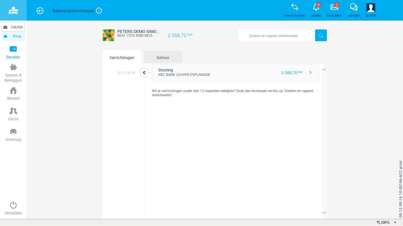403x226 pixels.
Task: Open contact chat icon
Action: click(354, 8)
